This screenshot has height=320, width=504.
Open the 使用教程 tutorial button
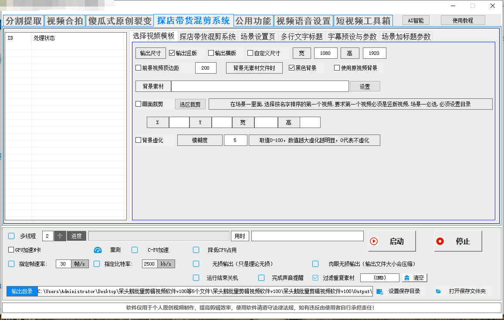point(463,20)
